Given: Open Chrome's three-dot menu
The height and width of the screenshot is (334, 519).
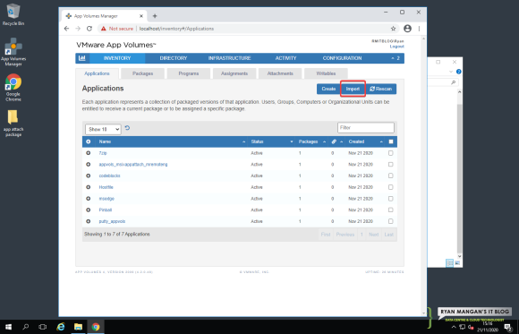Looking at the screenshot, I should [419, 29].
